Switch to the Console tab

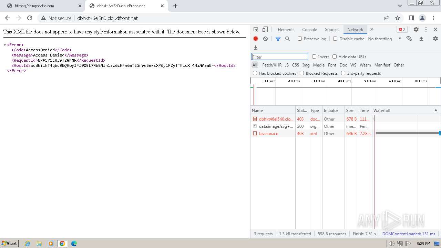pyautogui.click(x=309, y=30)
